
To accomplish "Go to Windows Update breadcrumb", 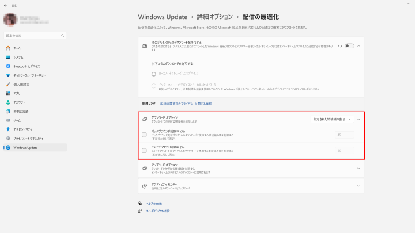I will pos(163,17).
